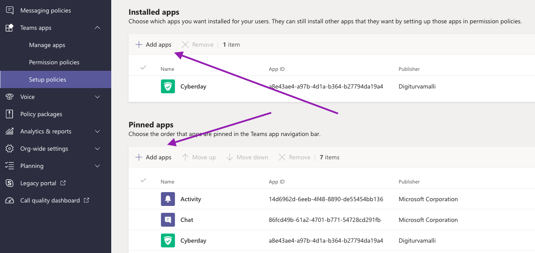Expand the Voice section chevron
The image size is (535, 253).
[97, 97]
